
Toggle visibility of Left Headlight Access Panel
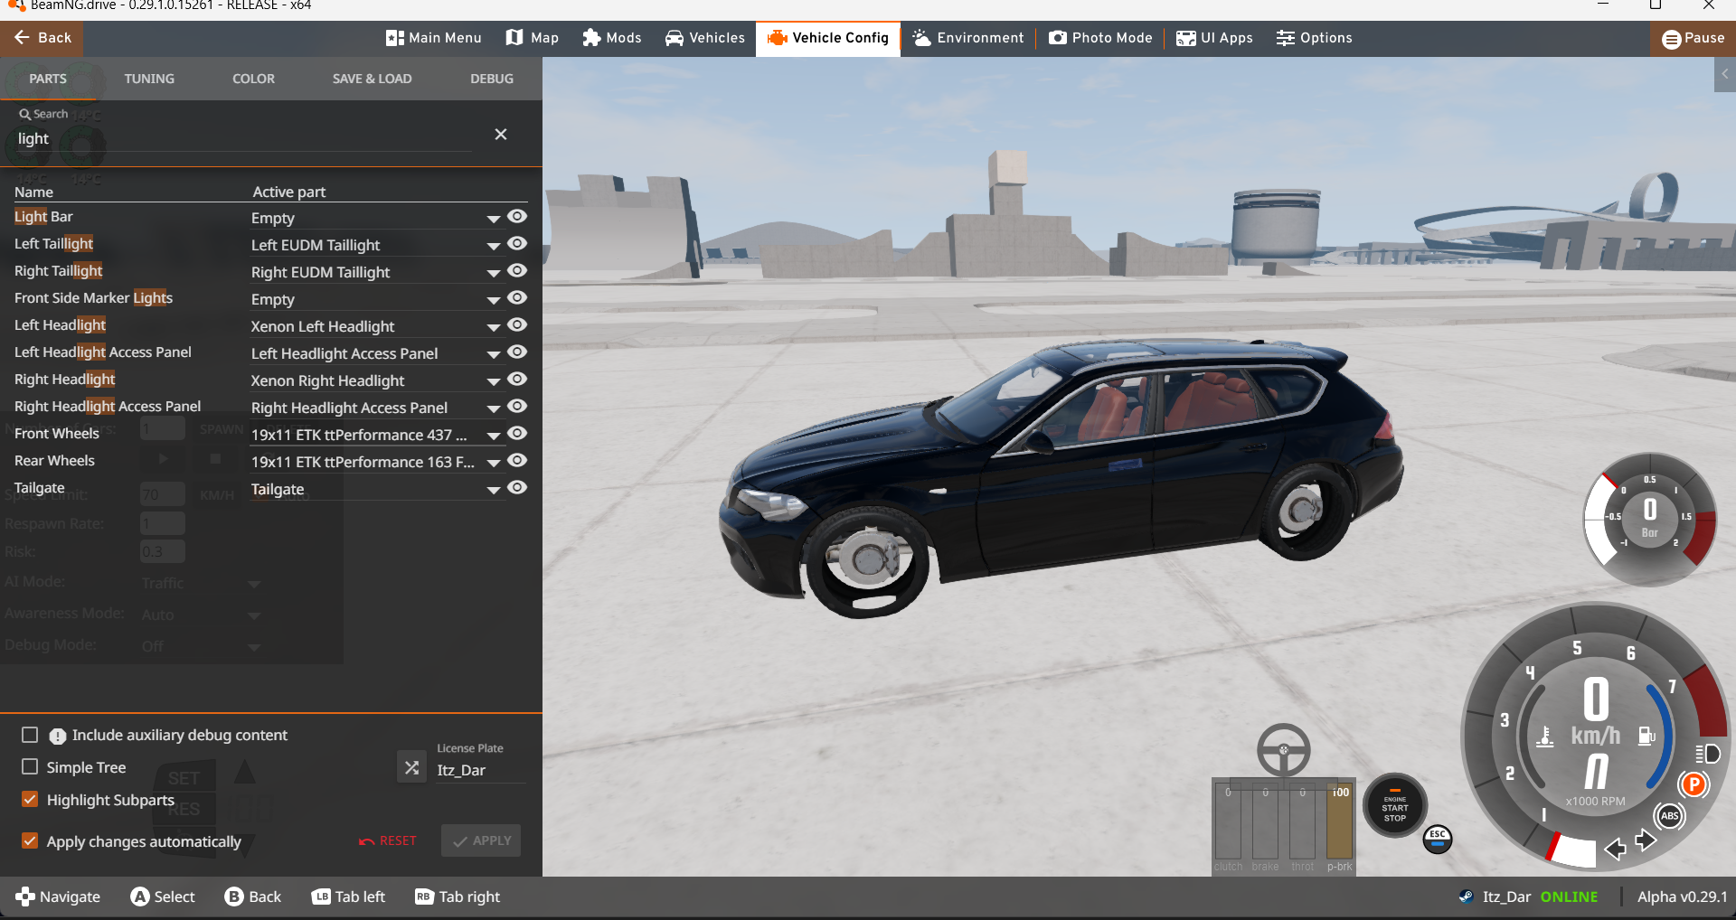pyautogui.click(x=517, y=352)
